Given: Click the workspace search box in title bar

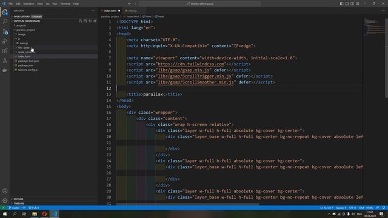Looking at the screenshot, I should tap(199, 4).
